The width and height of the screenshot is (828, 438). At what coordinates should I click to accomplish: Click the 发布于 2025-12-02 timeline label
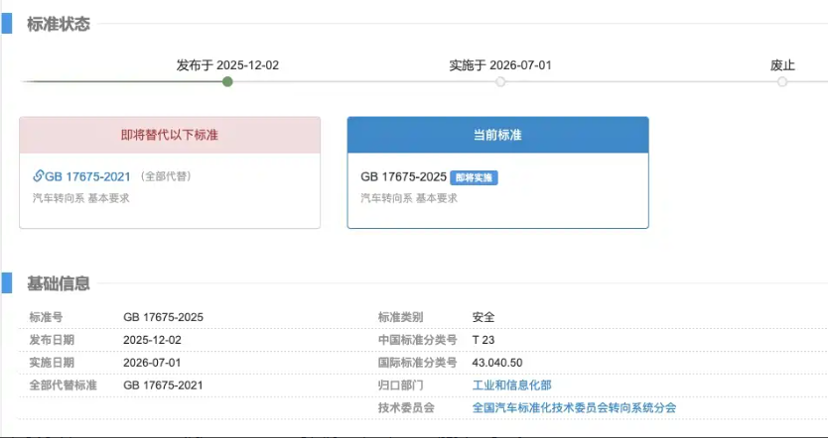pos(227,65)
